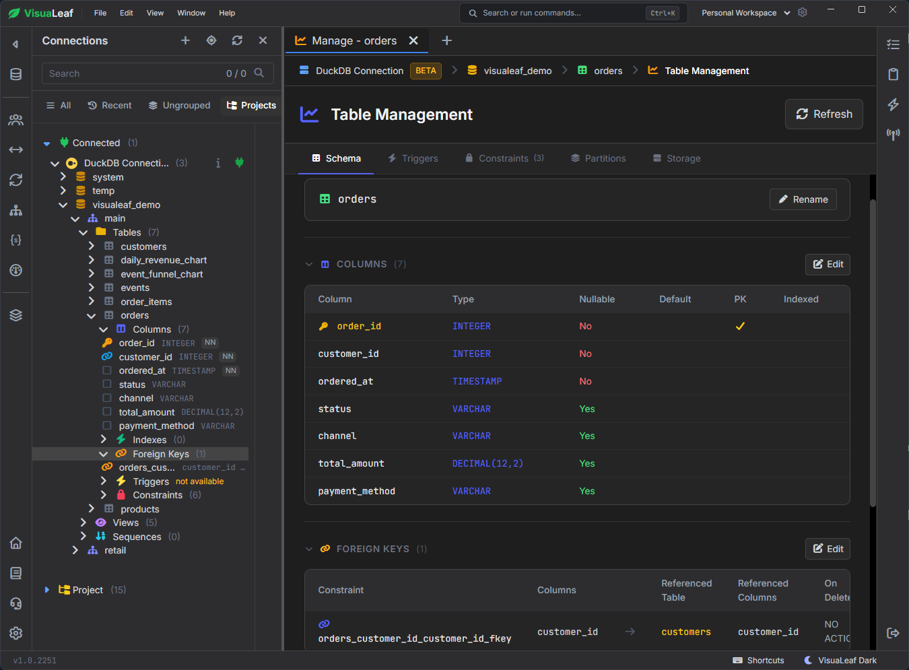Open workspace settings gear in title bar
This screenshot has height=670, width=909.
coord(803,12)
